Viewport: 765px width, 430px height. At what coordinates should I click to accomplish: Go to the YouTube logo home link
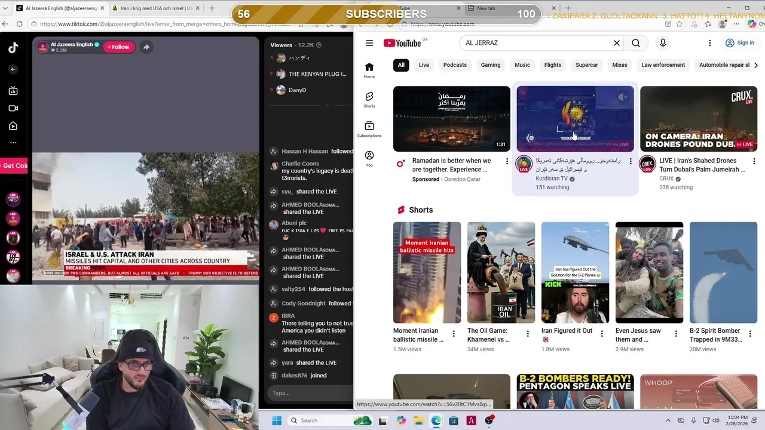[402, 43]
